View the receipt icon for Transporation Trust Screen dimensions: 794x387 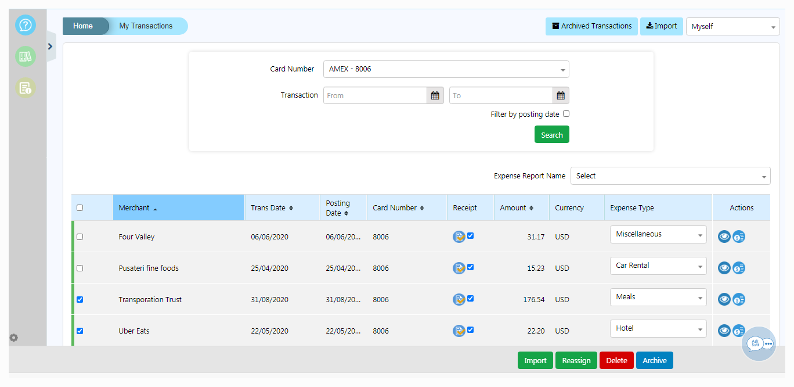coord(459,299)
